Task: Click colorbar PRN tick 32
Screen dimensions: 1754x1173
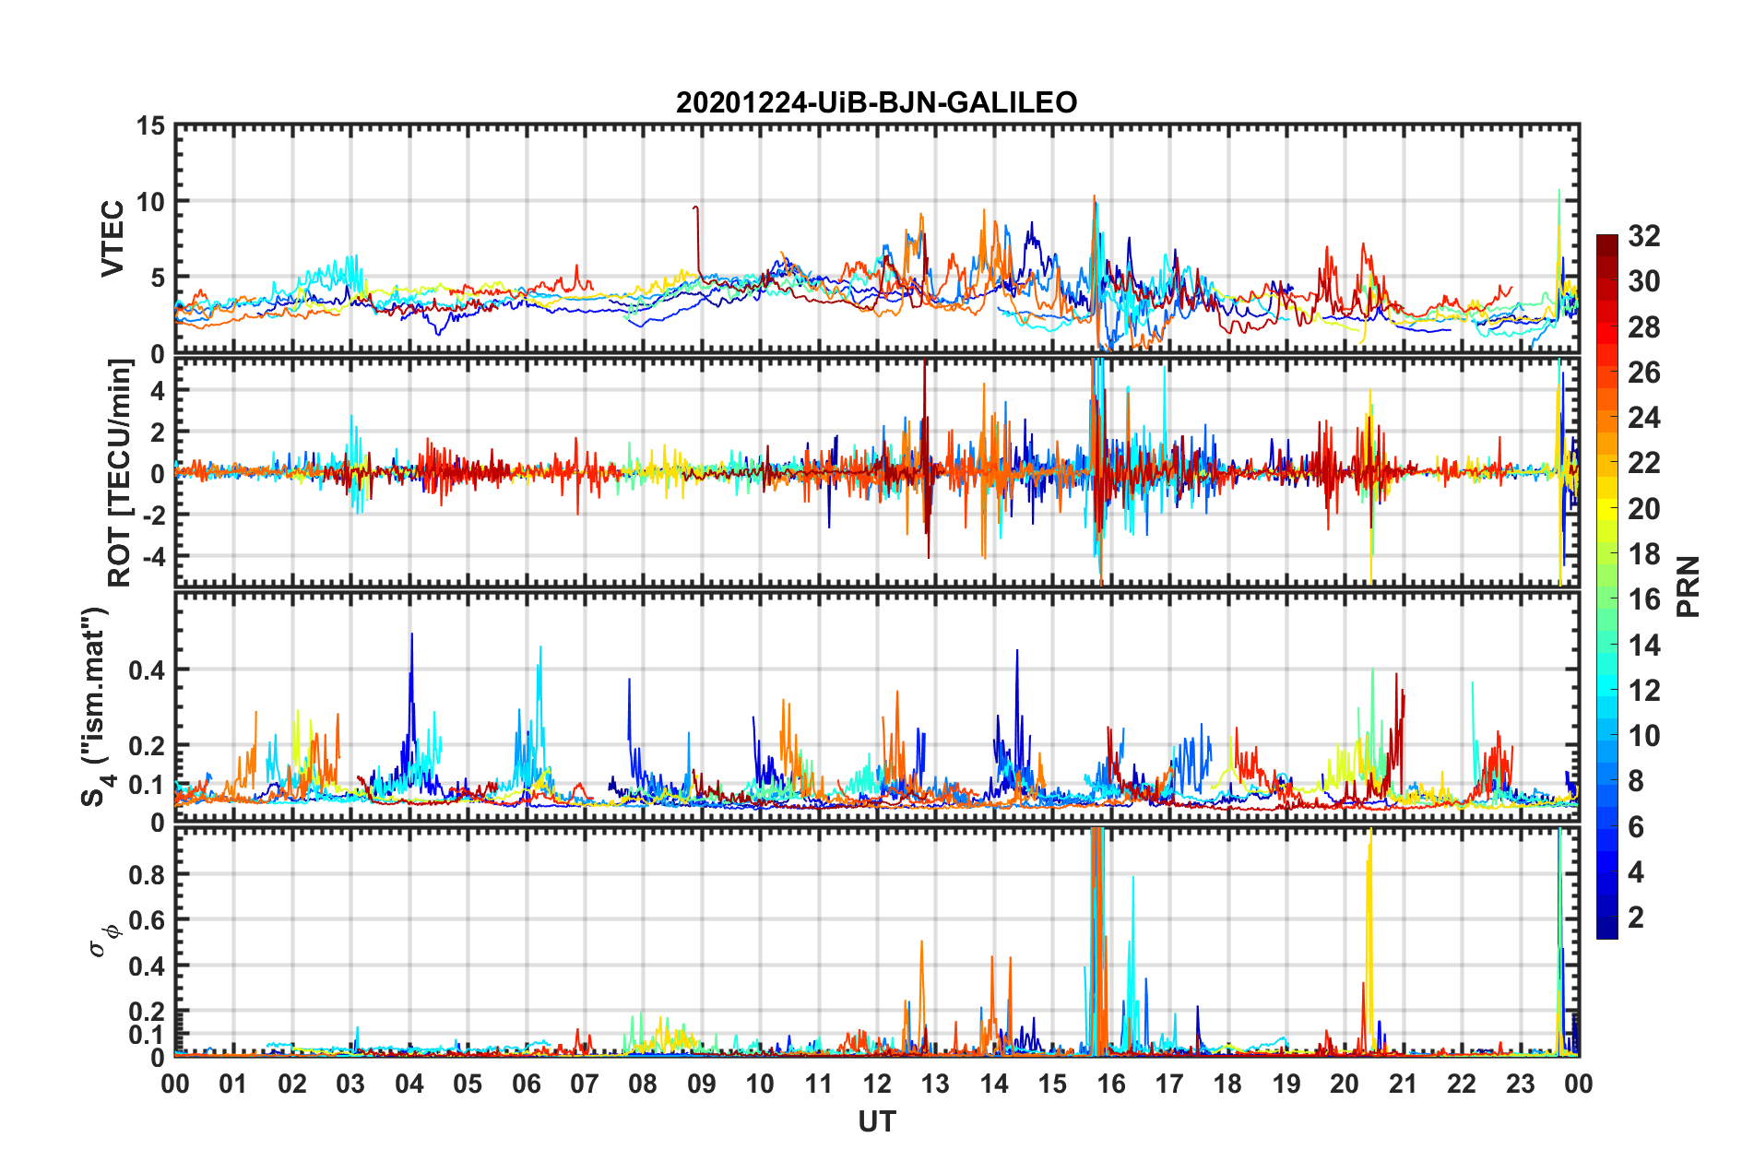Action: [1644, 236]
